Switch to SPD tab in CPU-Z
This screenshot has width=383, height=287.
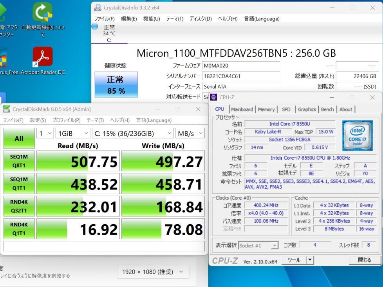286,109
